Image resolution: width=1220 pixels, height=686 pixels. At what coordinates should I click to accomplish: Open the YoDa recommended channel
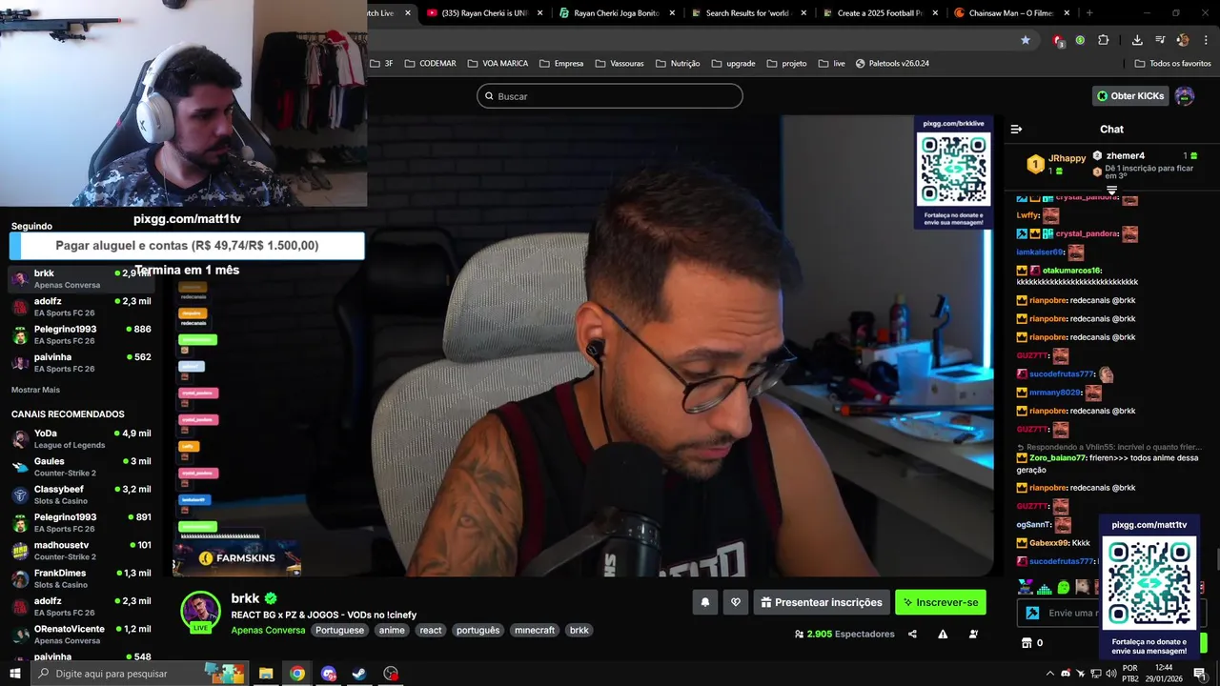[x=82, y=438]
